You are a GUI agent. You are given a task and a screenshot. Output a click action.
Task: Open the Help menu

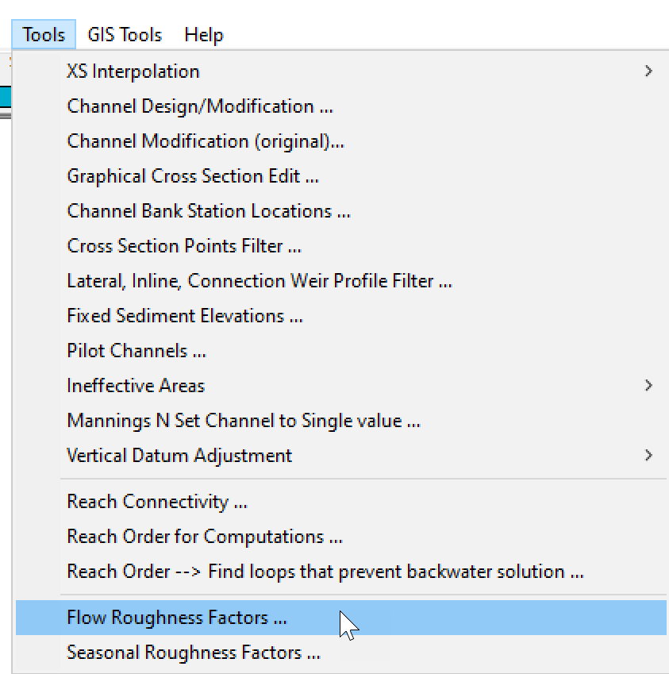point(204,35)
